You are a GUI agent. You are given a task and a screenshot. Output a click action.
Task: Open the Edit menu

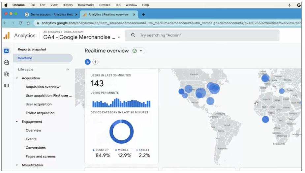pos(43,5)
